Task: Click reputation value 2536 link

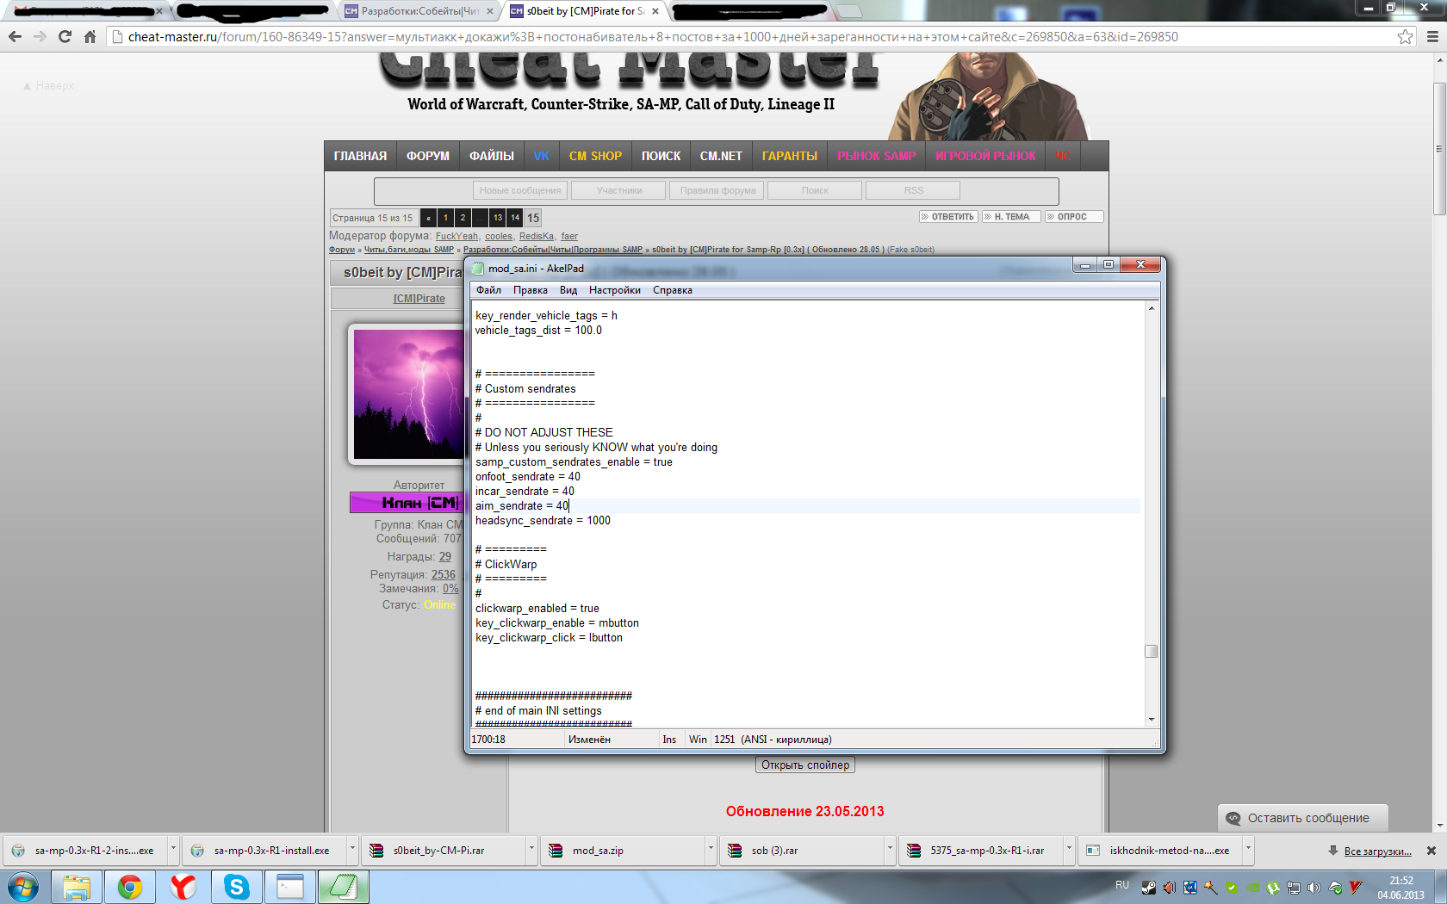Action: tap(444, 574)
